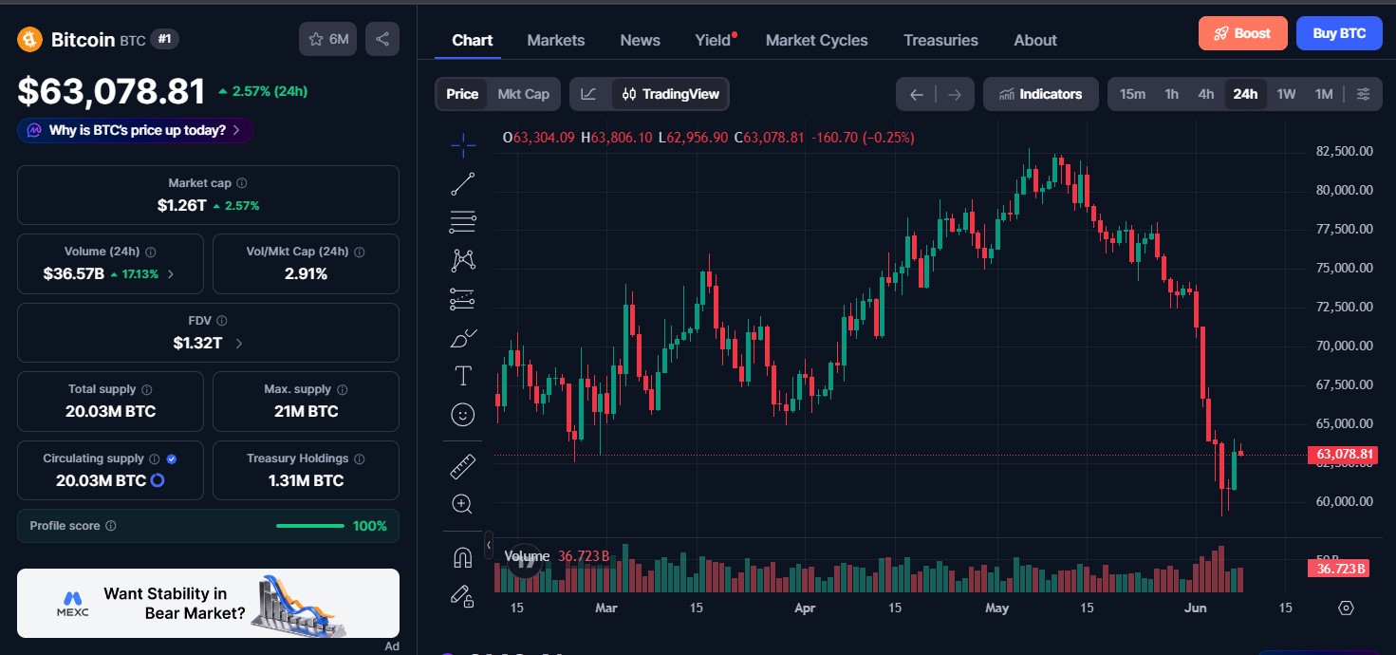Undo the last chart action

pos(916,94)
